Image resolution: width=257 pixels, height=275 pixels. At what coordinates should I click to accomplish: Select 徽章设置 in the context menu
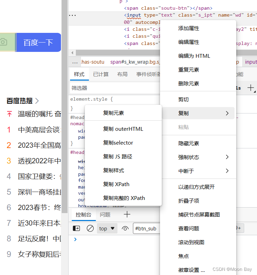tap(198, 270)
